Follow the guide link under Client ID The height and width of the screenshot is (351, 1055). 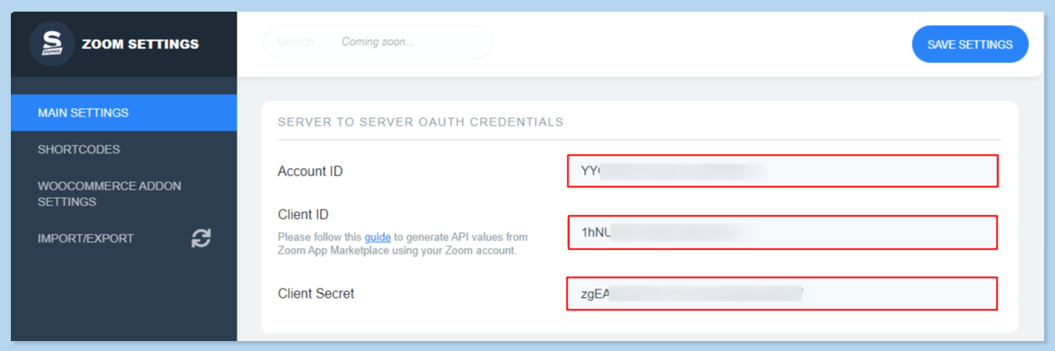(377, 237)
